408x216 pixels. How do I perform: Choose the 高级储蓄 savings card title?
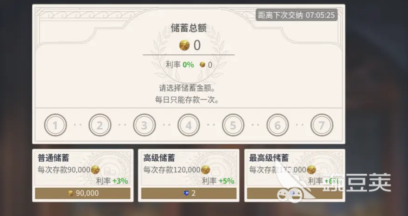(159, 158)
